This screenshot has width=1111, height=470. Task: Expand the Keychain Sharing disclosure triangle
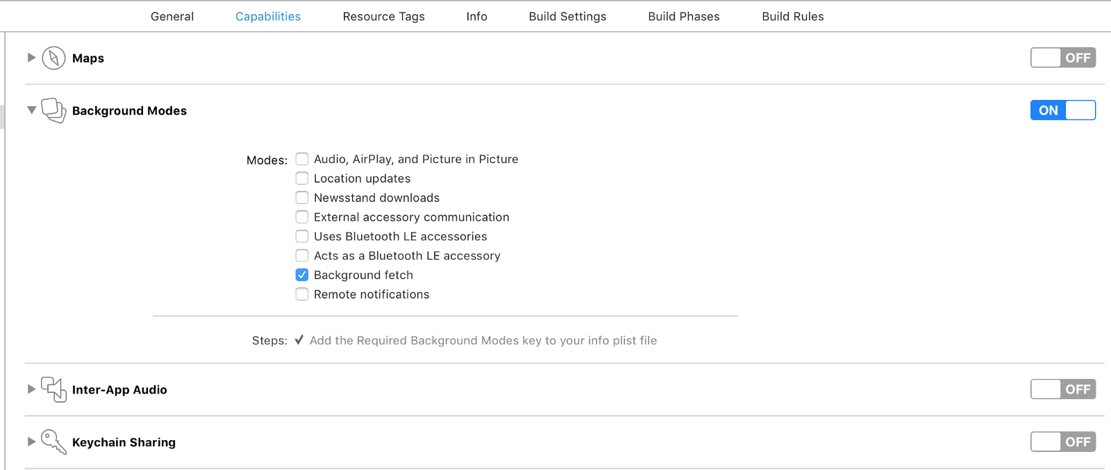pyautogui.click(x=31, y=442)
